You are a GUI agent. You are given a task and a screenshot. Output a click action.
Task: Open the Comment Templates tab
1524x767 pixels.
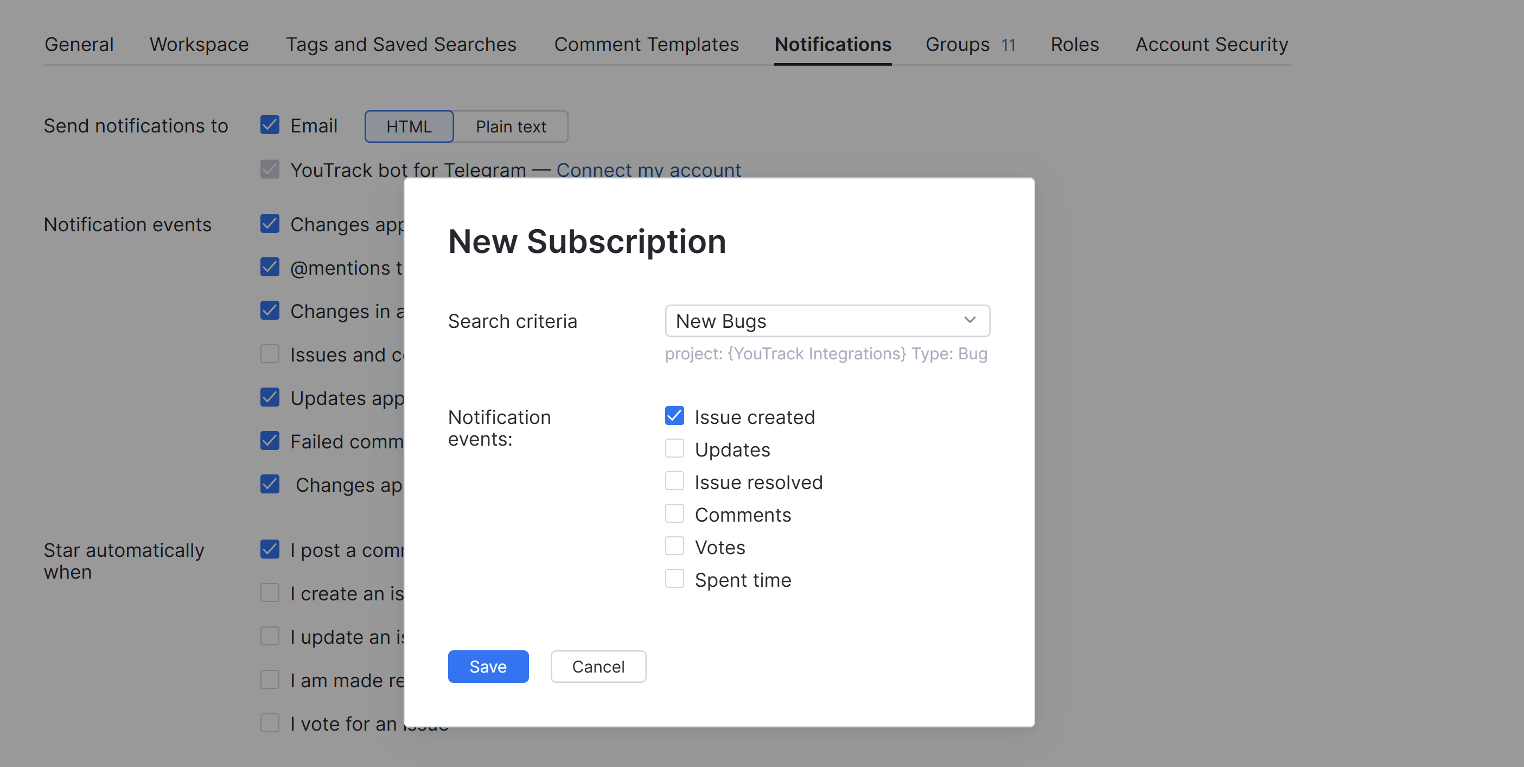coord(646,45)
